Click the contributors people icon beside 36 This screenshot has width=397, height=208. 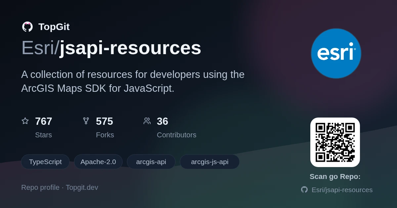[x=147, y=121]
